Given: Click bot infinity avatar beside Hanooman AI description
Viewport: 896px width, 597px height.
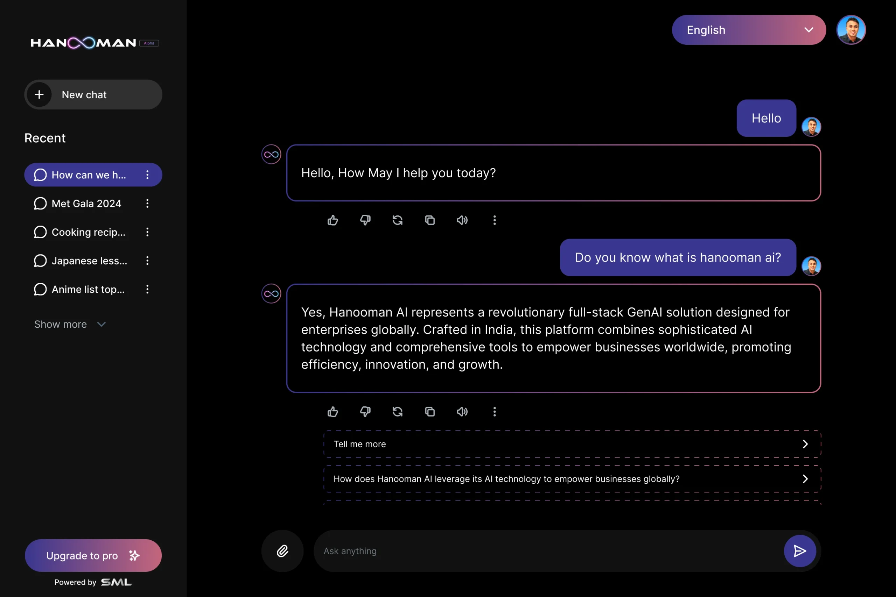Looking at the screenshot, I should point(271,293).
